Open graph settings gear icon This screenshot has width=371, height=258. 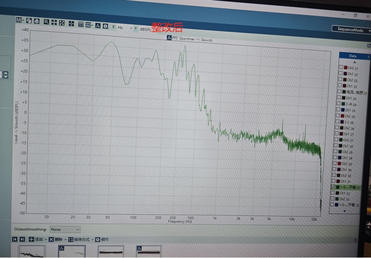[105, 26]
